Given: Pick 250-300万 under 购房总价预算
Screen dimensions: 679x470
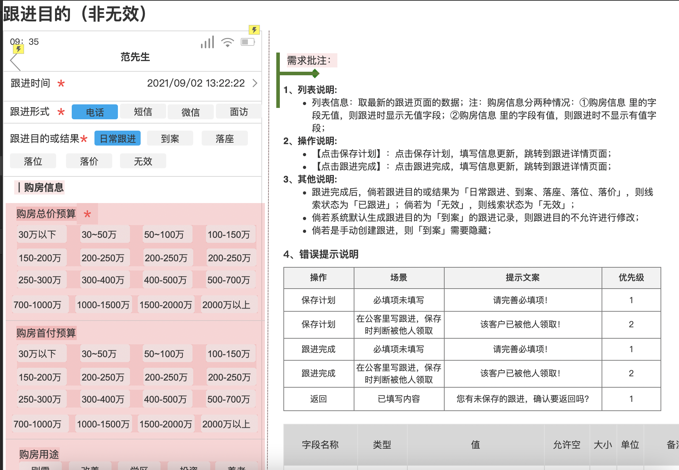Looking at the screenshot, I should (x=42, y=280).
